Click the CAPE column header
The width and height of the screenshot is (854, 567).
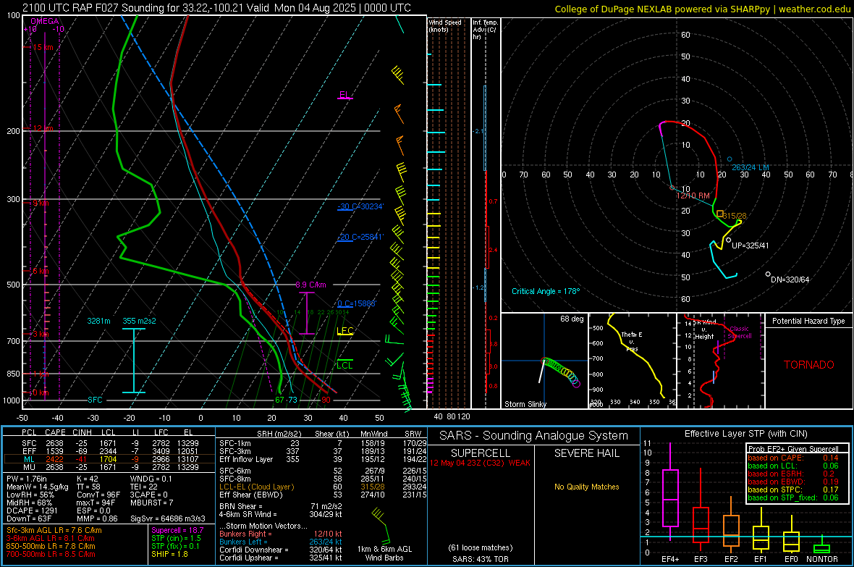coord(55,432)
